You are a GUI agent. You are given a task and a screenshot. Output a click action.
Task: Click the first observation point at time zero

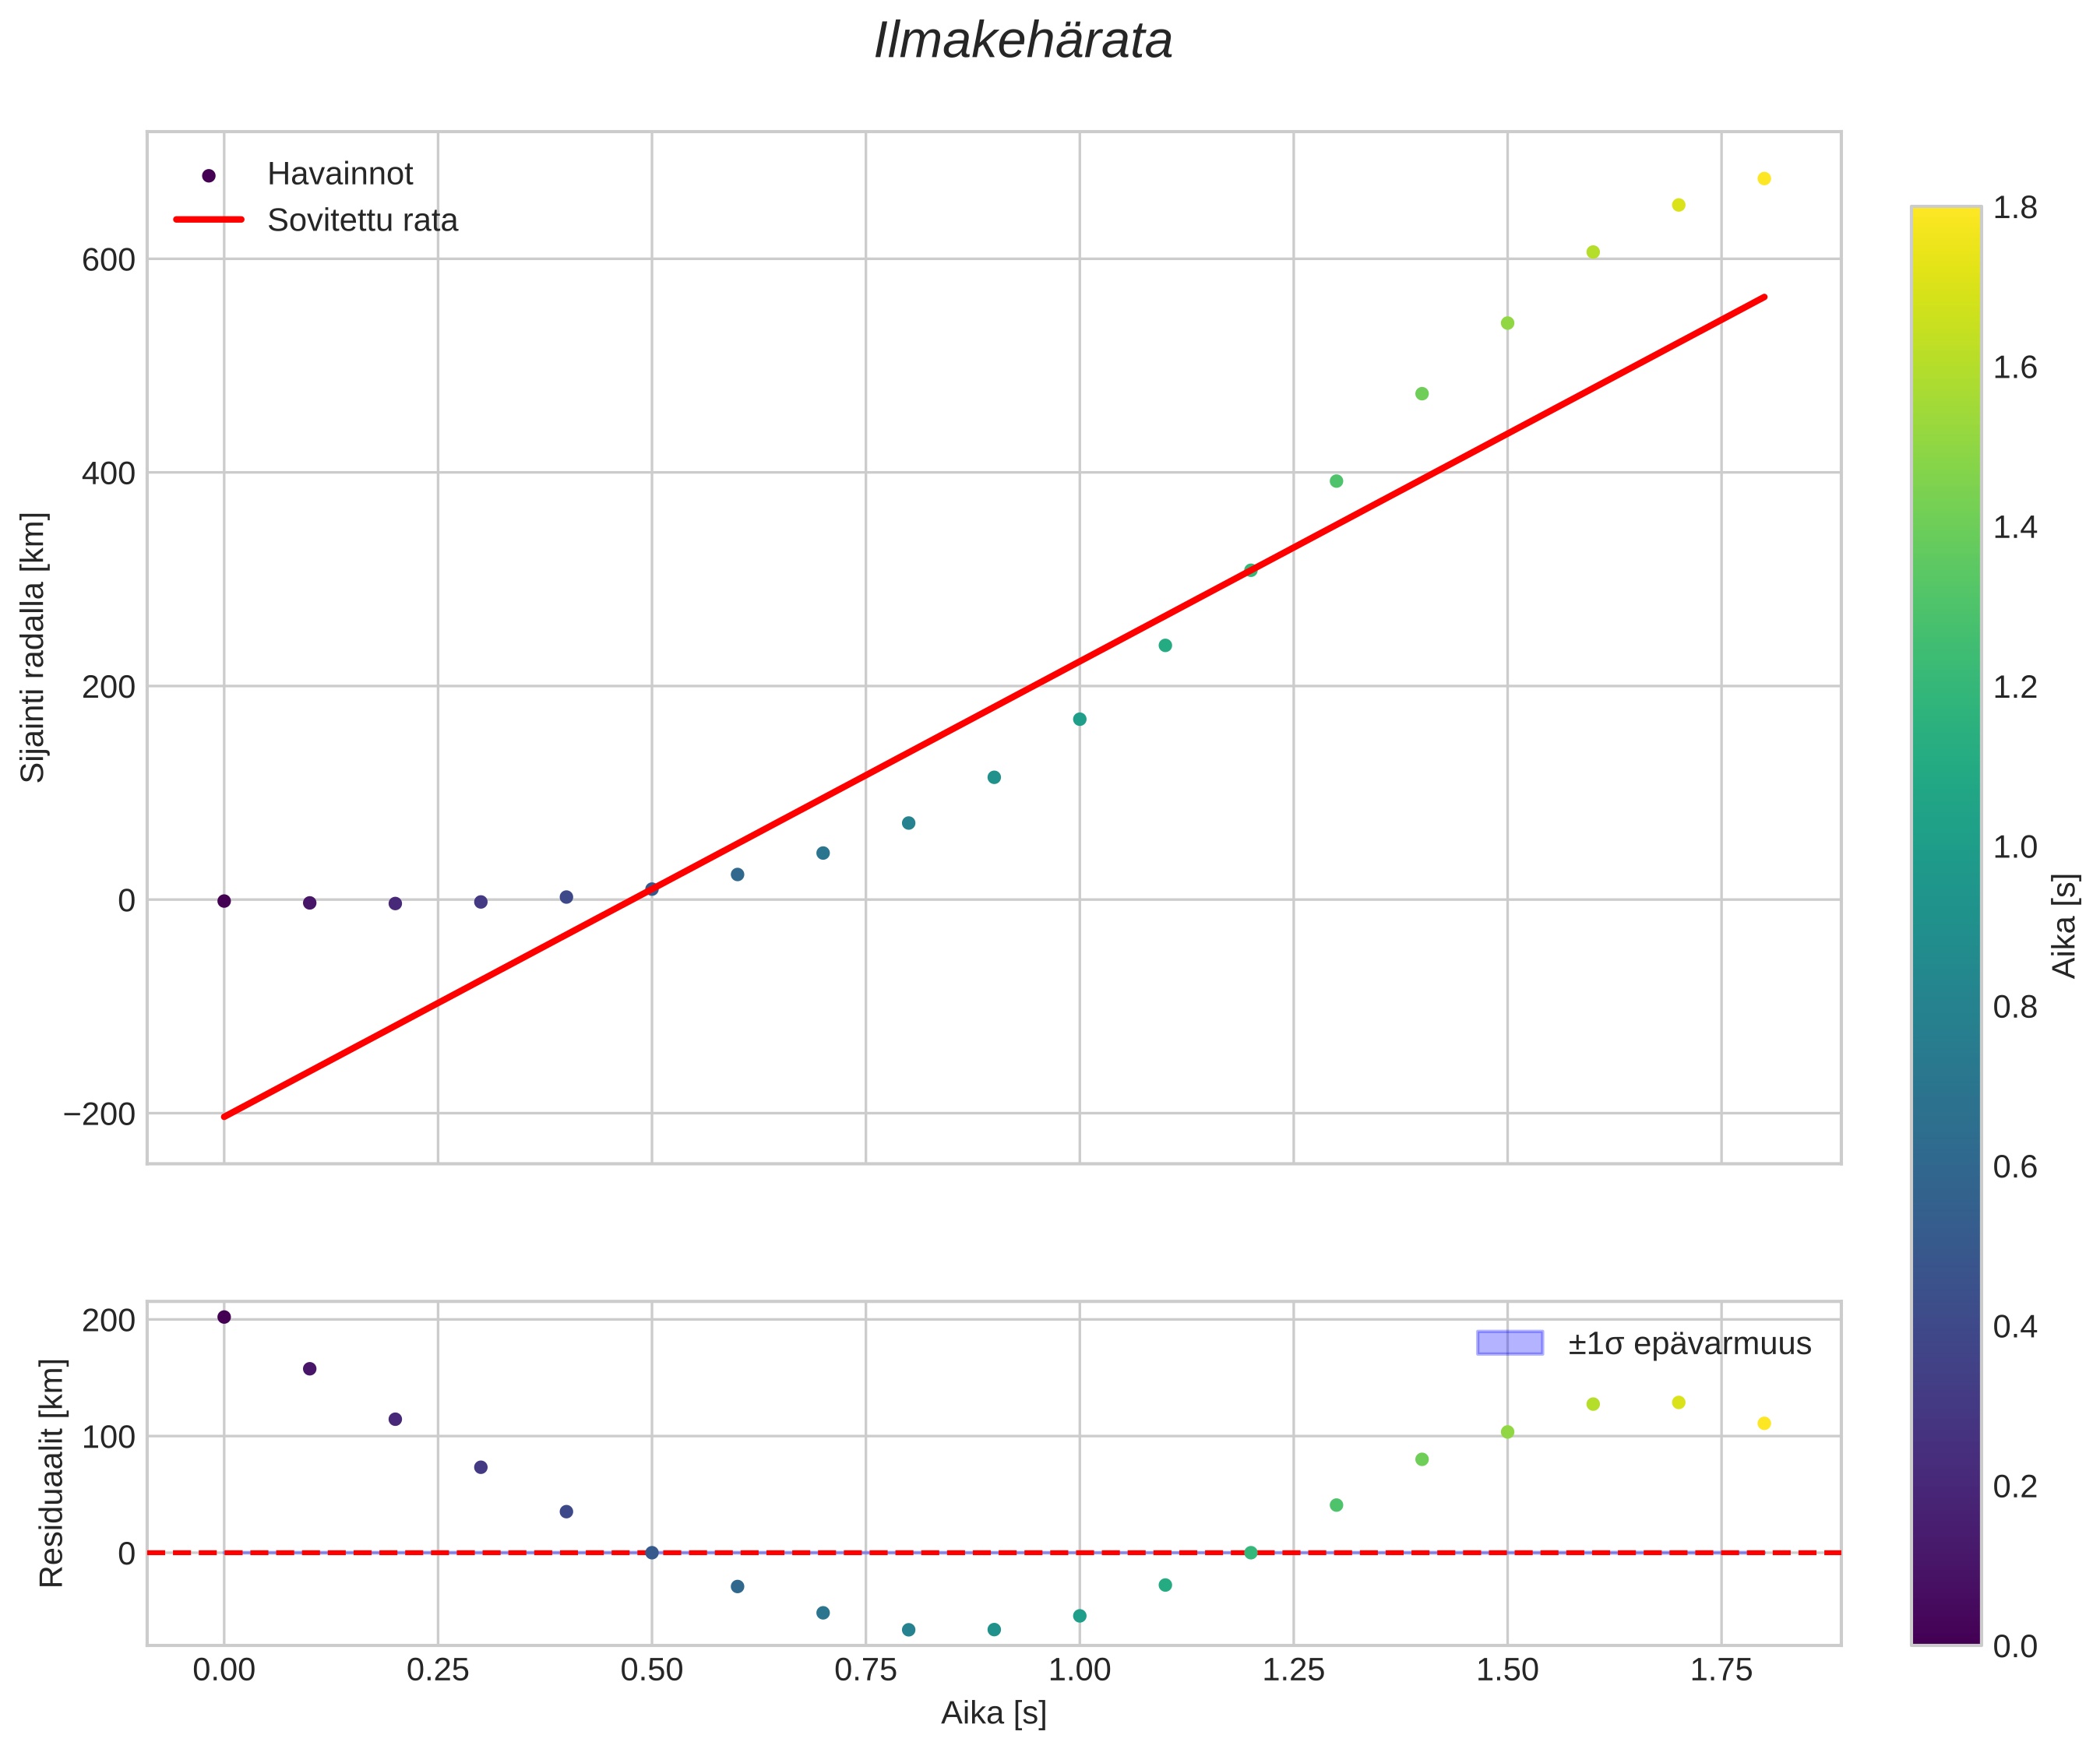[224, 901]
